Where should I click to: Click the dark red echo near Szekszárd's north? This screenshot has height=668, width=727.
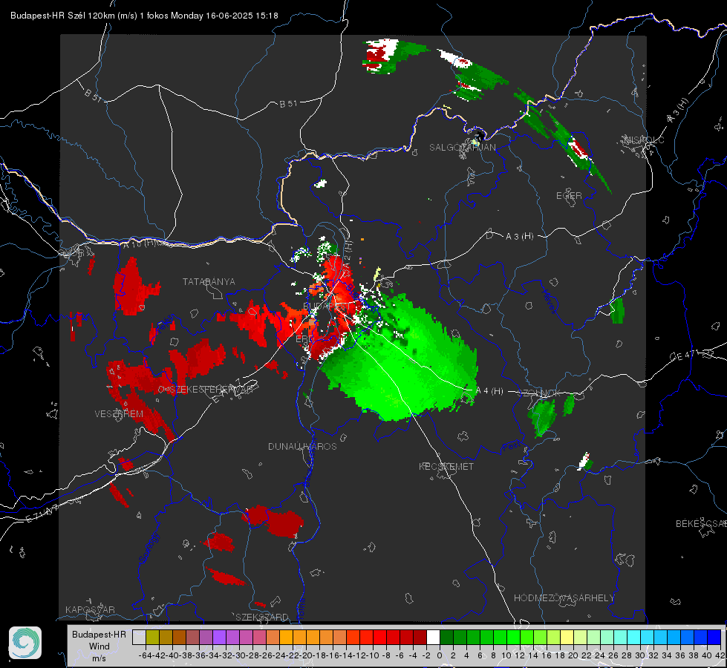coord(273,521)
